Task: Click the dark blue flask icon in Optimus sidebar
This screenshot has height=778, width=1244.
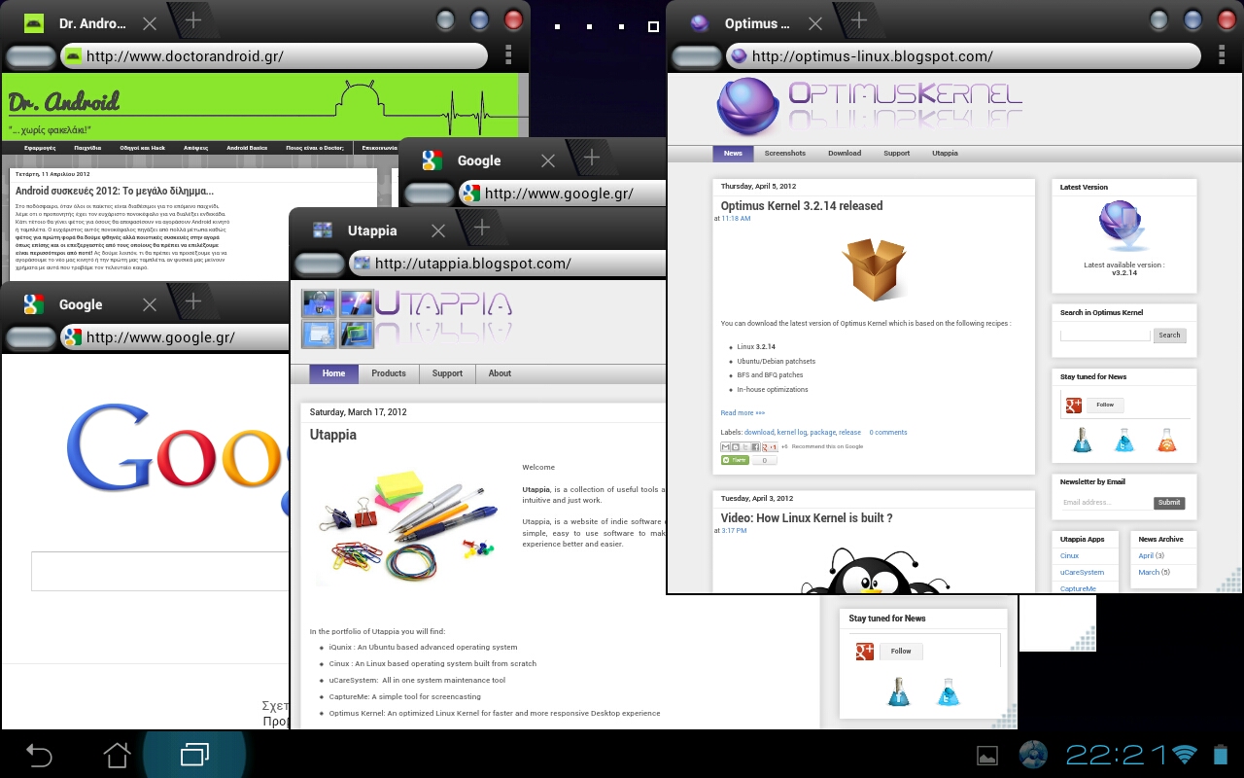Action: point(1083,440)
